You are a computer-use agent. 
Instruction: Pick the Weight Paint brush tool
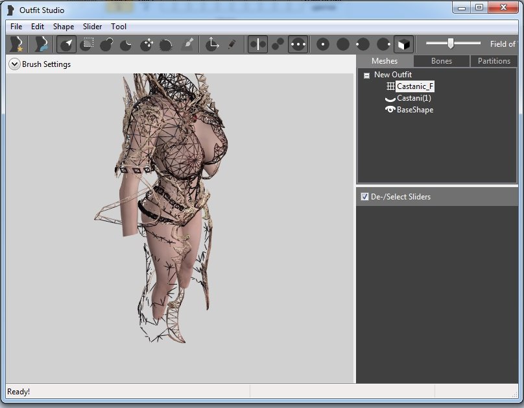click(187, 44)
